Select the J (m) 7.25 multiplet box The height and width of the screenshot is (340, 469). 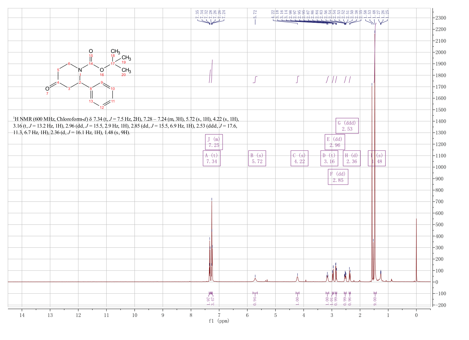pyautogui.click(x=214, y=142)
